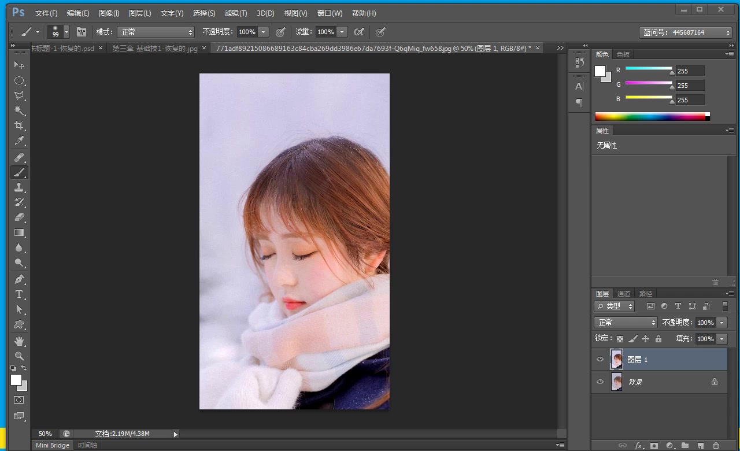
Task: Toggle layer filtering switch on/off
Action: 725,306
